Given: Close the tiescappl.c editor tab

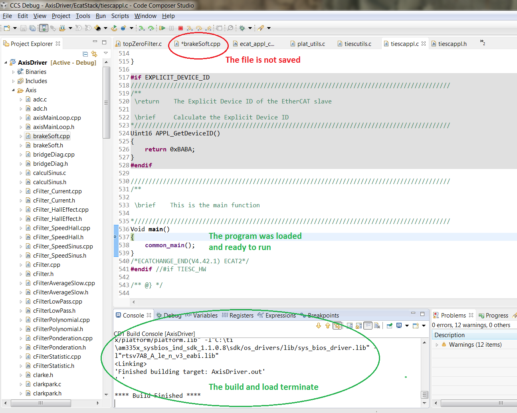Looking at the screenshot, I should tap(424, 44).
